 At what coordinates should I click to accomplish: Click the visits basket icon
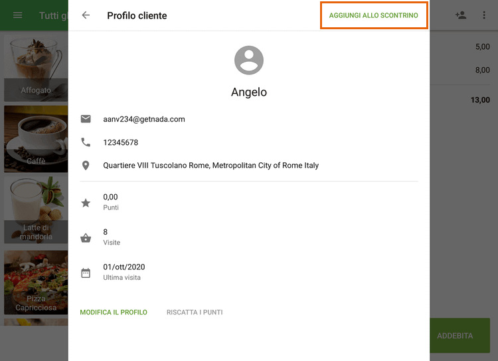pyautogui.click(x=86, y=237)
